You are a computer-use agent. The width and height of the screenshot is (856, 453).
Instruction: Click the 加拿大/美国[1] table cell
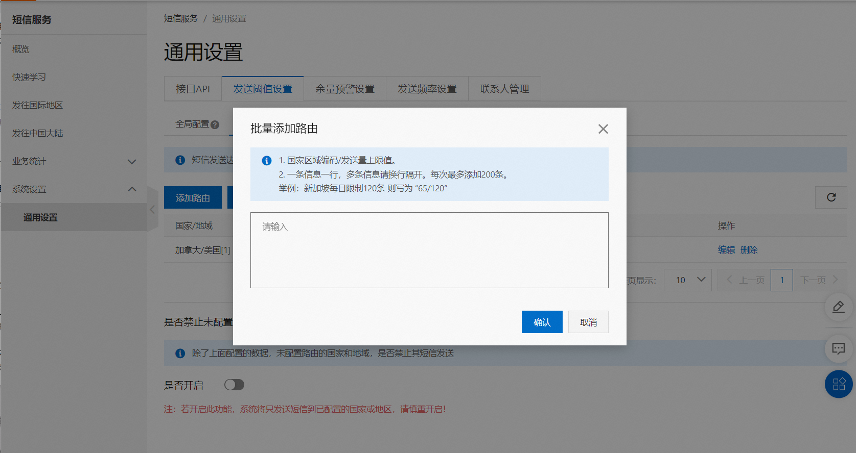[202, 250]
